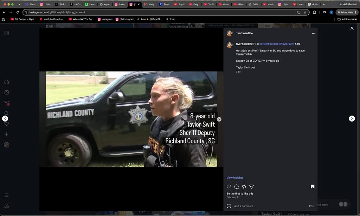Screen dimensions: 360x216
Task: Open Search in the Instagram sidebar
Action: [x=7, y=113]
